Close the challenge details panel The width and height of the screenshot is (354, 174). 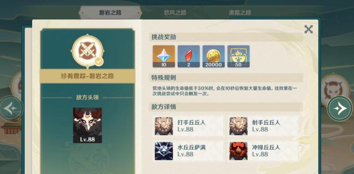click(308, 29)
